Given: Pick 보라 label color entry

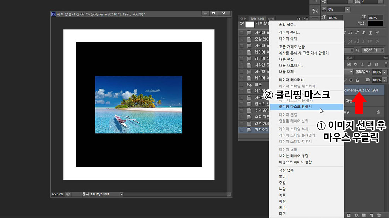Looking at the screenshot, I should (x=306, y=207).
